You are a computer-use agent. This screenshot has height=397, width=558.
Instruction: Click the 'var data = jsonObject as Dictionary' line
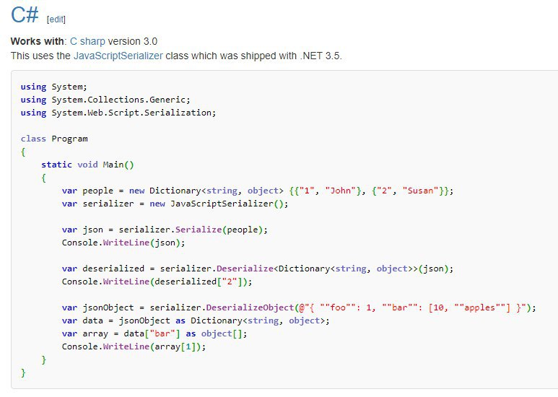coord(196,320)
